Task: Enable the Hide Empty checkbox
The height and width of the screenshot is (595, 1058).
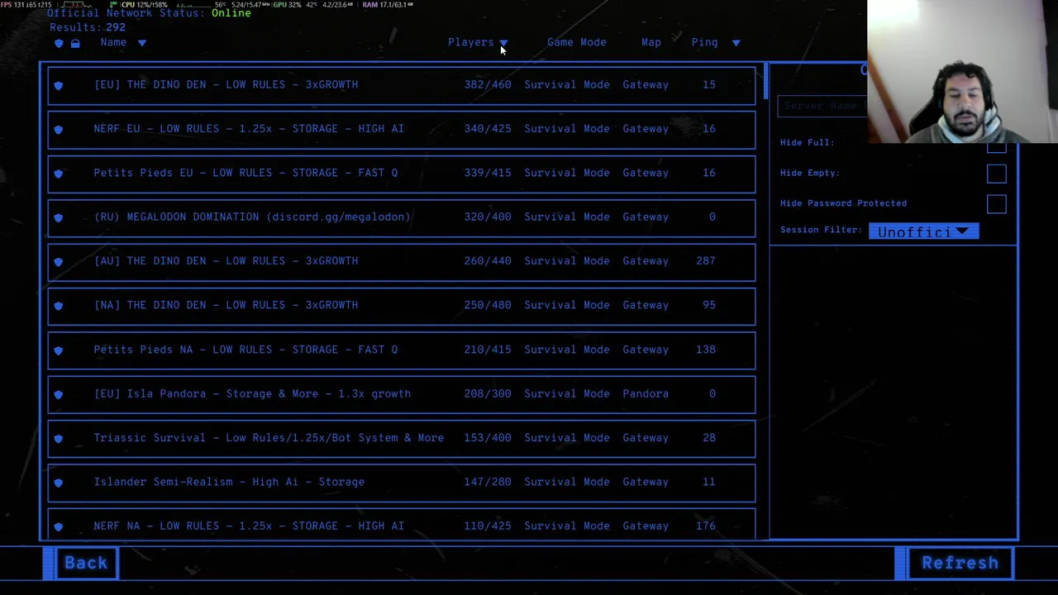Action: pyautogui.click(x=996, y=173)
